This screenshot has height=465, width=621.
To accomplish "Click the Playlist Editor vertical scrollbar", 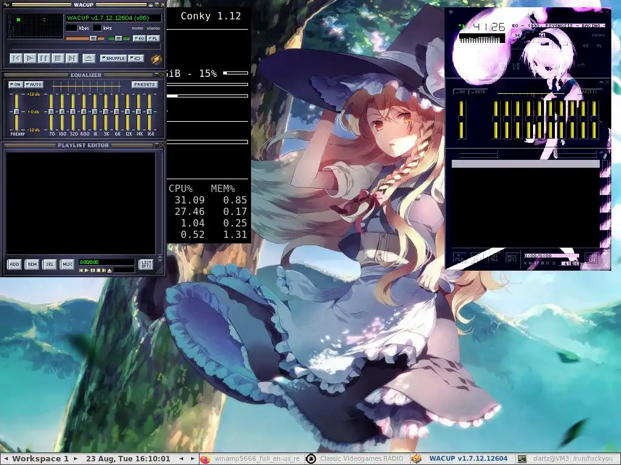I will click(159, 203).
